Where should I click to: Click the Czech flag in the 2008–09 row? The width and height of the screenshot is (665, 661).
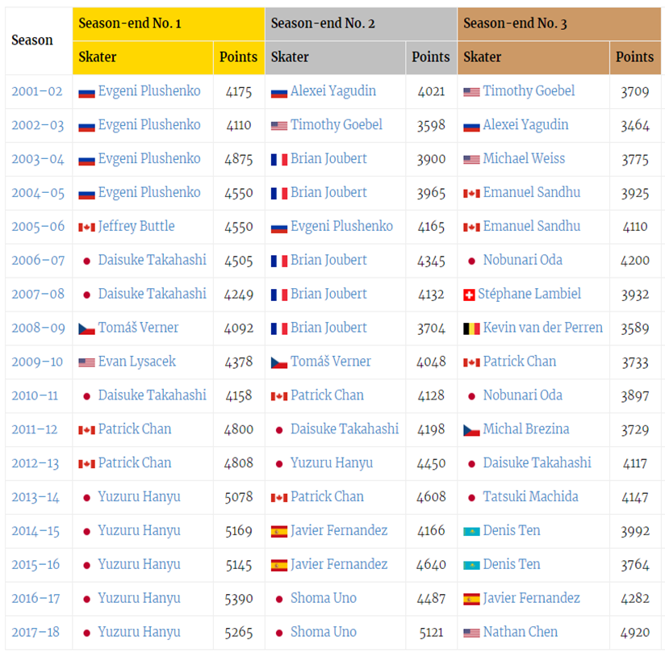86,328
